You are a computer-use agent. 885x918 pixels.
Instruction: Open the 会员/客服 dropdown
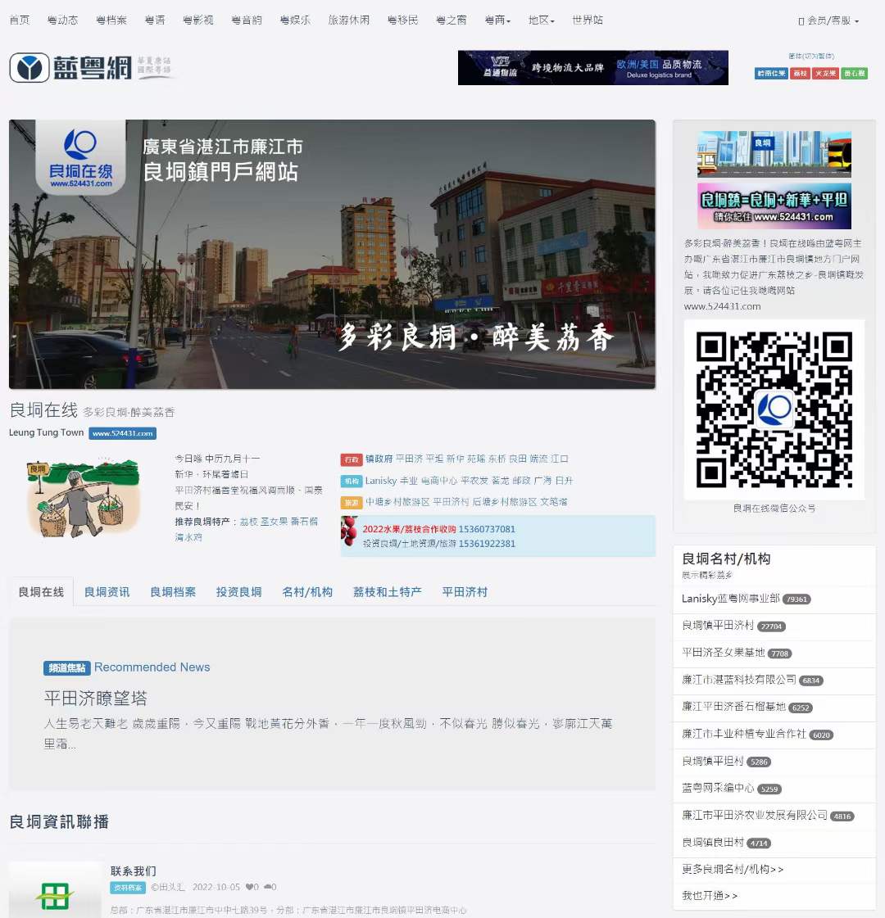coord(829,20)
